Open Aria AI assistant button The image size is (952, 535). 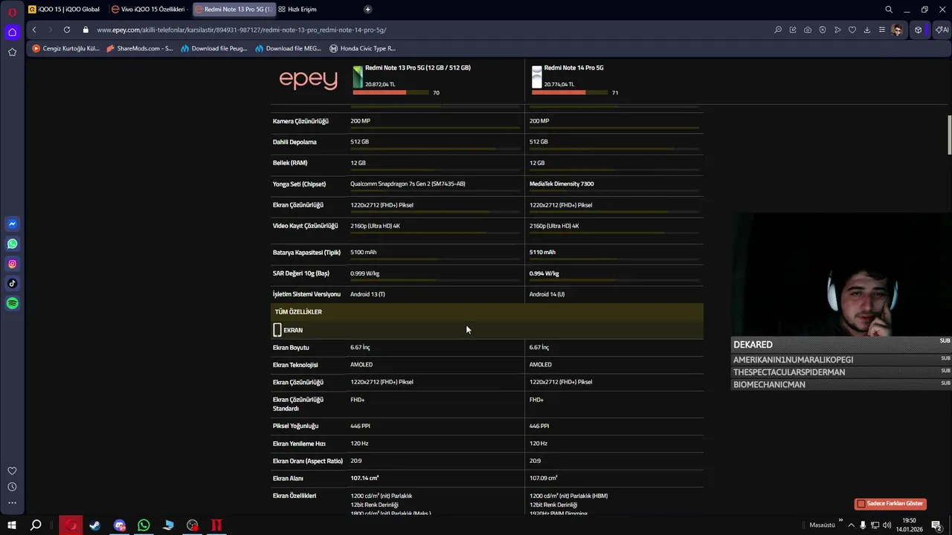(942, 30)
